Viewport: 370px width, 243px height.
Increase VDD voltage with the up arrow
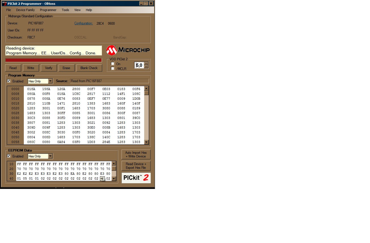146,63
